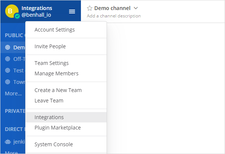Open Integrations from the menu
The image size is (225, 154).
(x=66, y=117)
